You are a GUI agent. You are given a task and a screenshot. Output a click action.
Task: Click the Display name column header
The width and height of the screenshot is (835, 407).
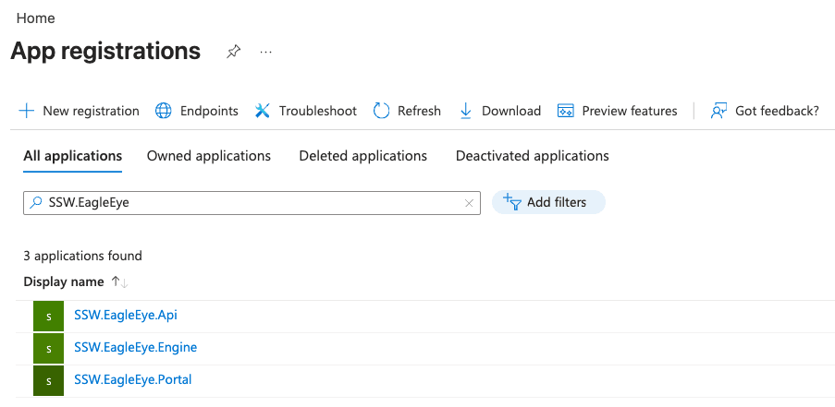pos(64,282)
